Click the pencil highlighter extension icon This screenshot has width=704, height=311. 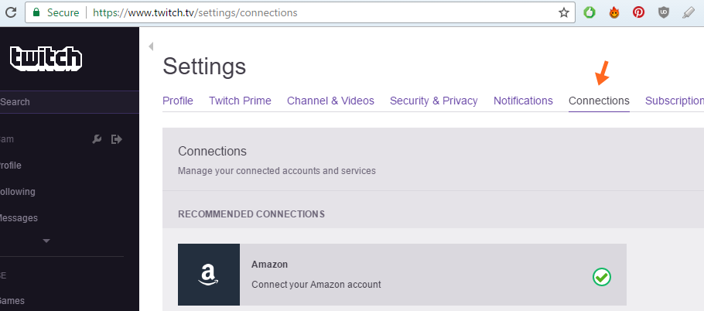pyautogui.click(x=689, y=12)
